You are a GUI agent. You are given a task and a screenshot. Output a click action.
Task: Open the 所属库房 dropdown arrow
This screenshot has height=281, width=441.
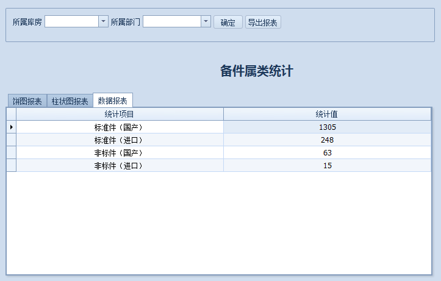(103, 21)
